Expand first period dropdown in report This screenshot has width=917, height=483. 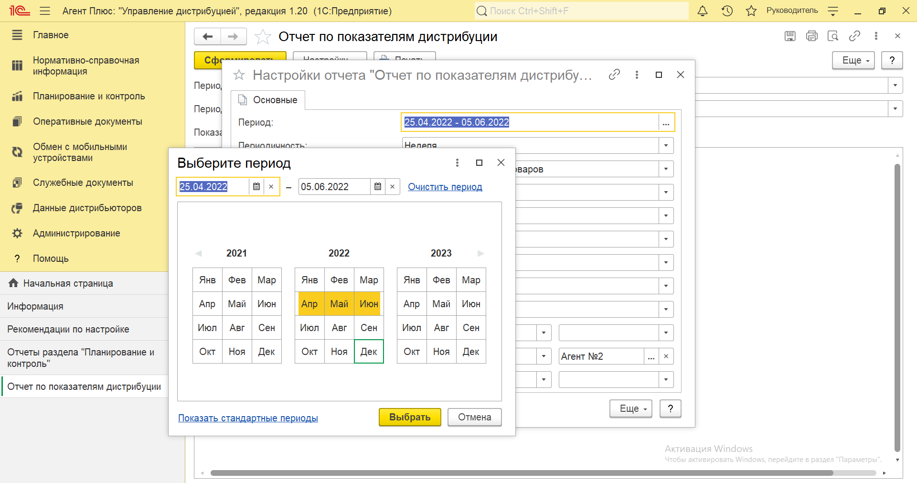tap(895, 85)
